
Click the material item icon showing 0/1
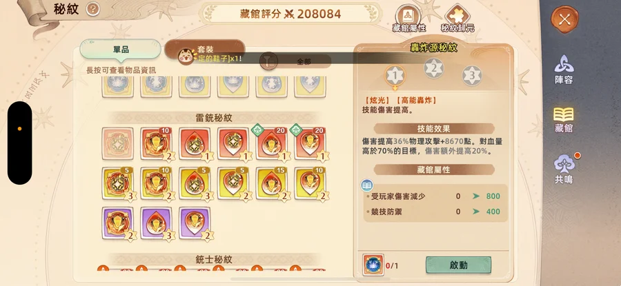pyautogui.click(x=373, y=265)
